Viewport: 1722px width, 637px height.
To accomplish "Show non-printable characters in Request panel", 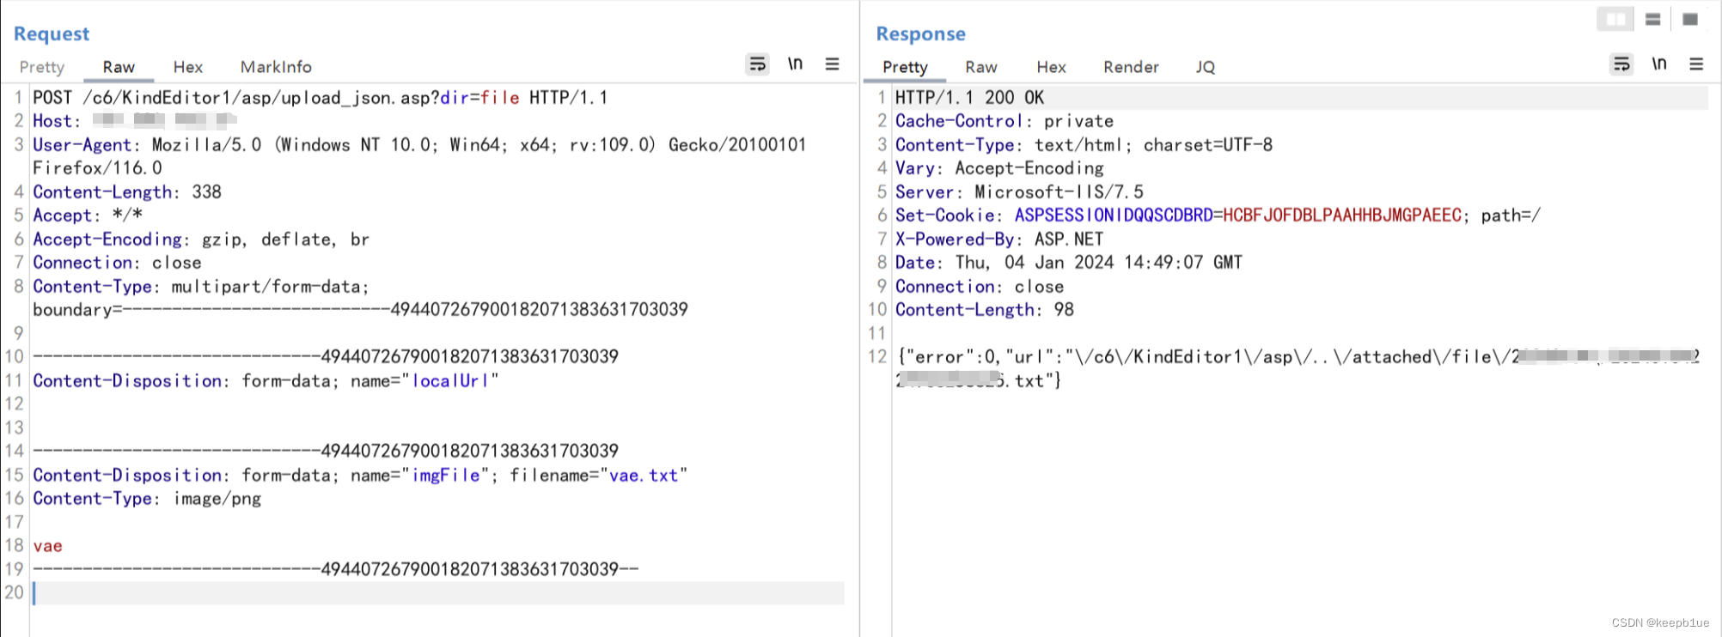I will [796, 64].
